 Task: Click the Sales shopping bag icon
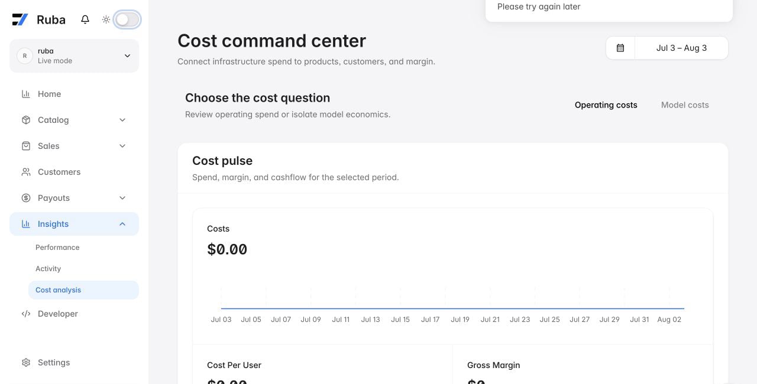26,146
